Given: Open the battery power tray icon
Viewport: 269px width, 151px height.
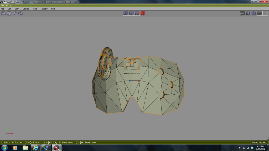Looking at the screenshot, I should pyautogui.click(x=244, y=148).
